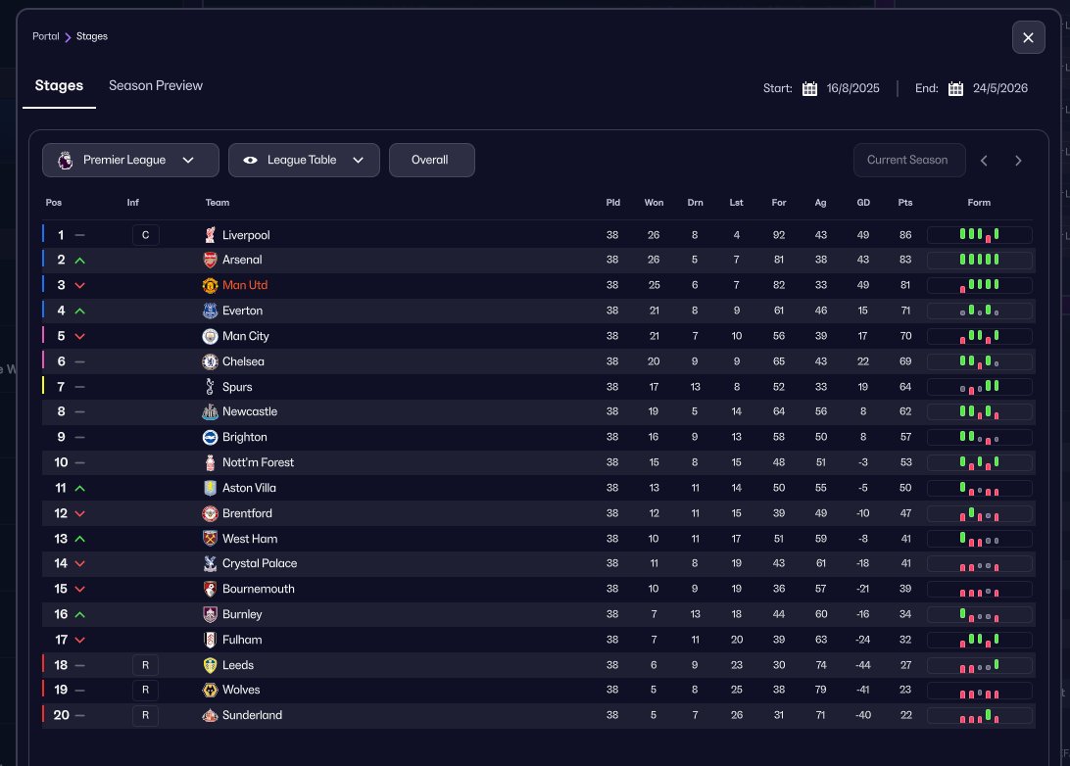Click the Liverpool club crest
This screenshot has width=1070, height=766.
point(210,235)
